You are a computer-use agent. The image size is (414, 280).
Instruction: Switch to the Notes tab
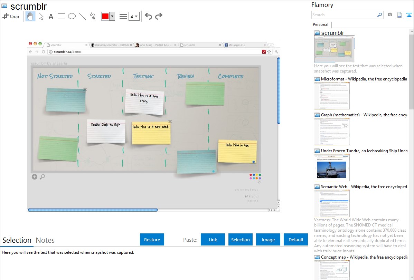coord(45,240)
